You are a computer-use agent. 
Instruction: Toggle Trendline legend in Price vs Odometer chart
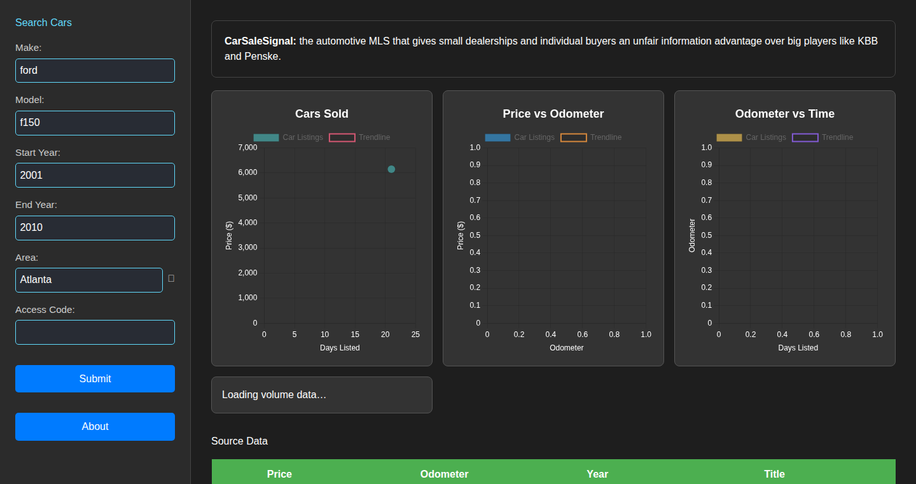pos(591,137)
